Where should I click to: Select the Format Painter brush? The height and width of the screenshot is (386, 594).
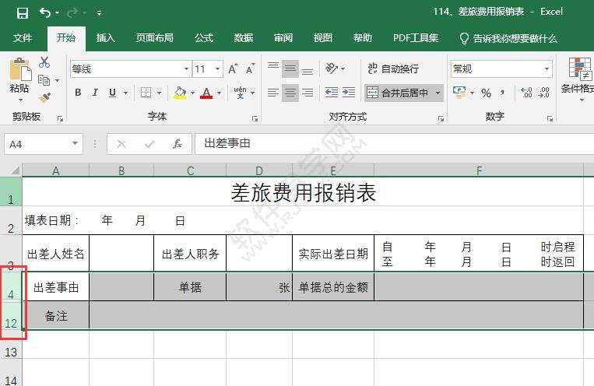44,97
